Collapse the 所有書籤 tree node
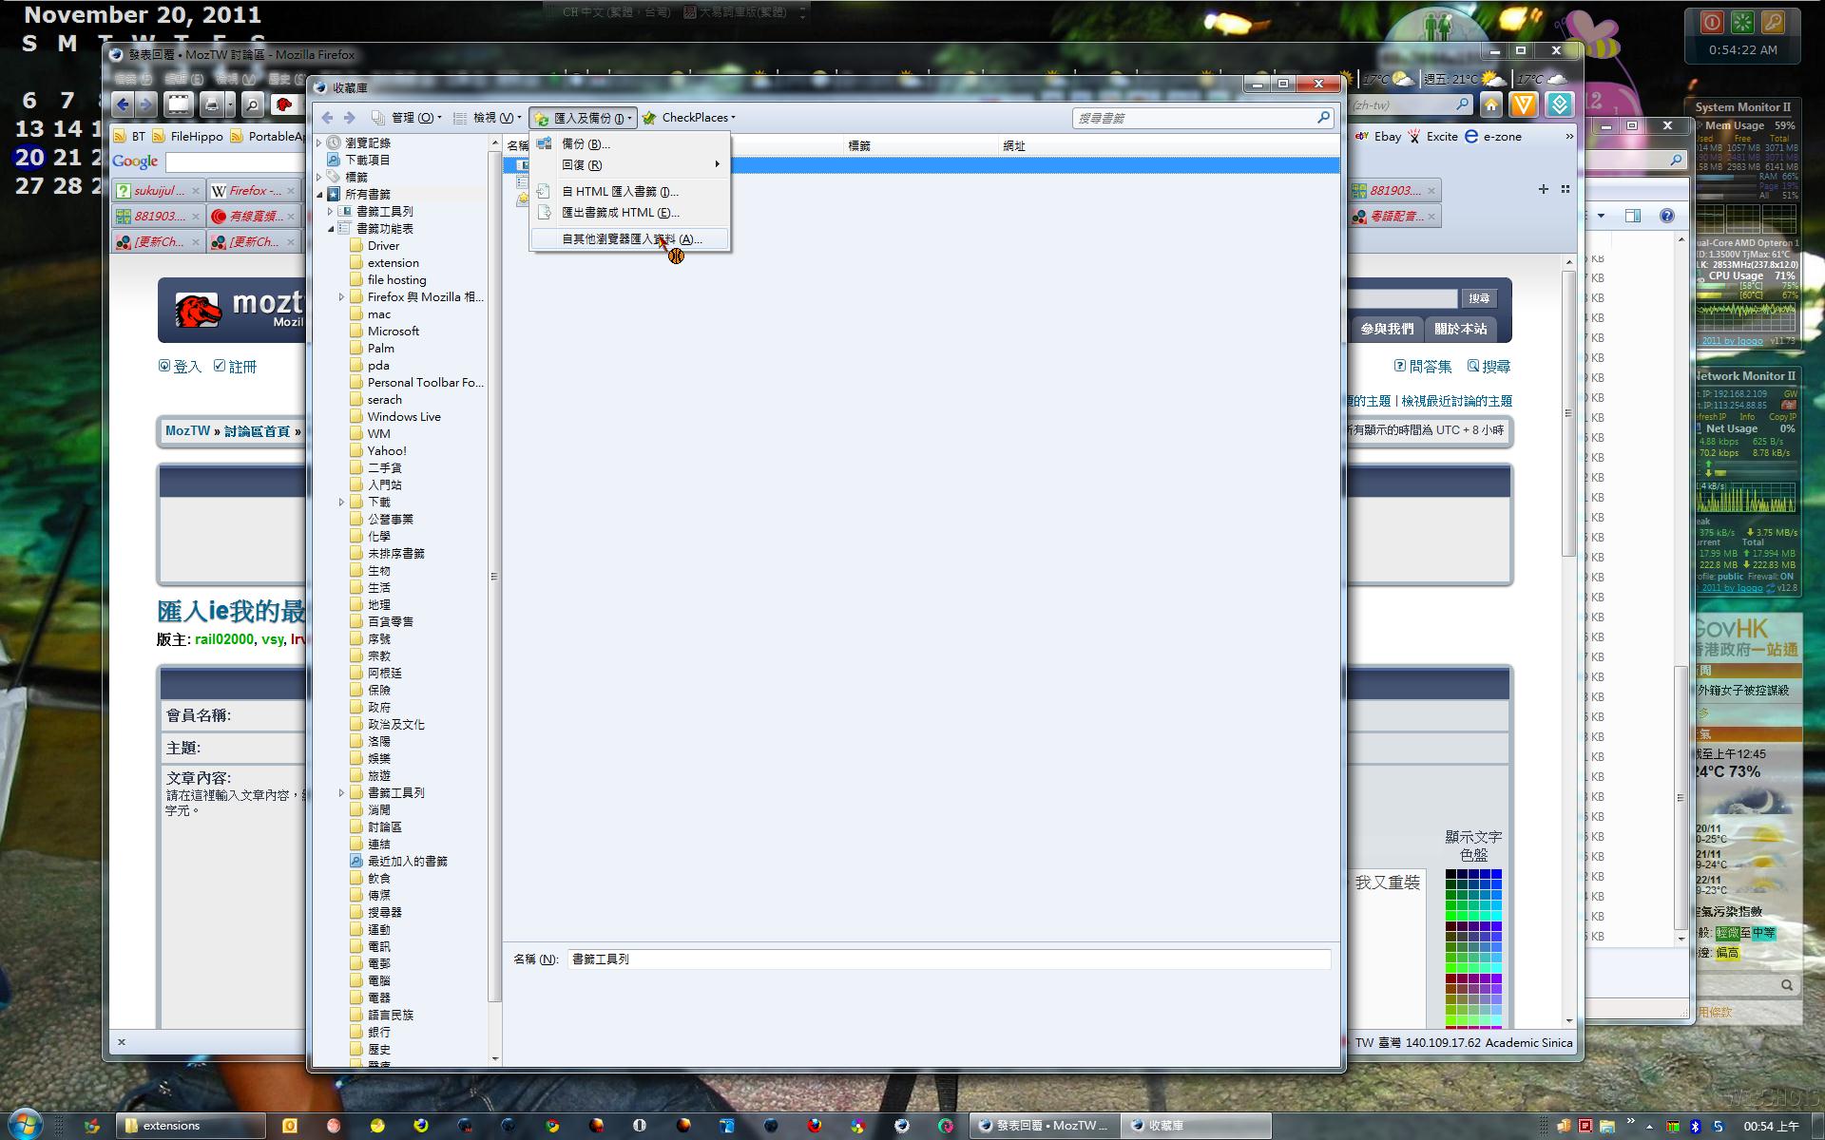This screenshot has width=1825, height=1140. [x=319, y=195]
